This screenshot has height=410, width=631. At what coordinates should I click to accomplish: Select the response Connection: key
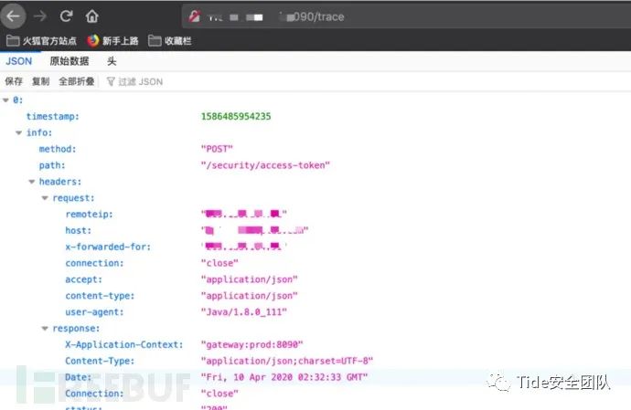(x=94, y=394)
